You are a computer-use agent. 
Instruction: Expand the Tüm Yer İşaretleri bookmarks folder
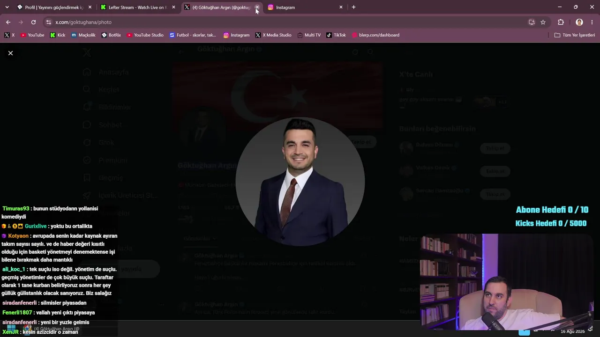(x=574, y=35)
